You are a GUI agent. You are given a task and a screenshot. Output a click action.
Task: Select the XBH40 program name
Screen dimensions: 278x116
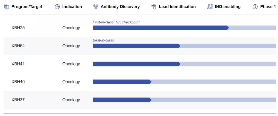coord(18,82)
